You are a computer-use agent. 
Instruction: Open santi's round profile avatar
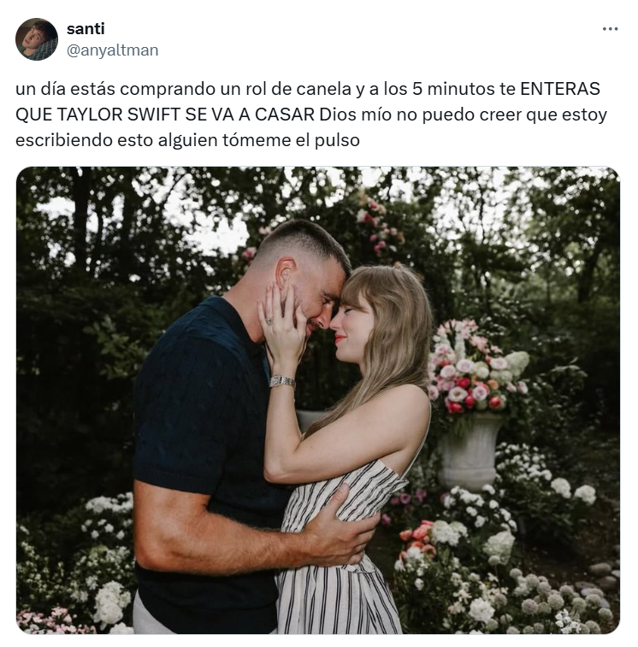pyautogui.click(x=37, y=39)
